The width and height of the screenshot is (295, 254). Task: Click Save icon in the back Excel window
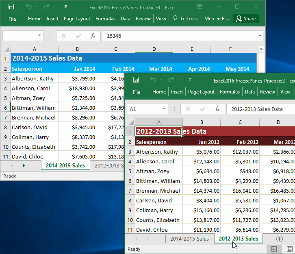(x=11, y=7)
